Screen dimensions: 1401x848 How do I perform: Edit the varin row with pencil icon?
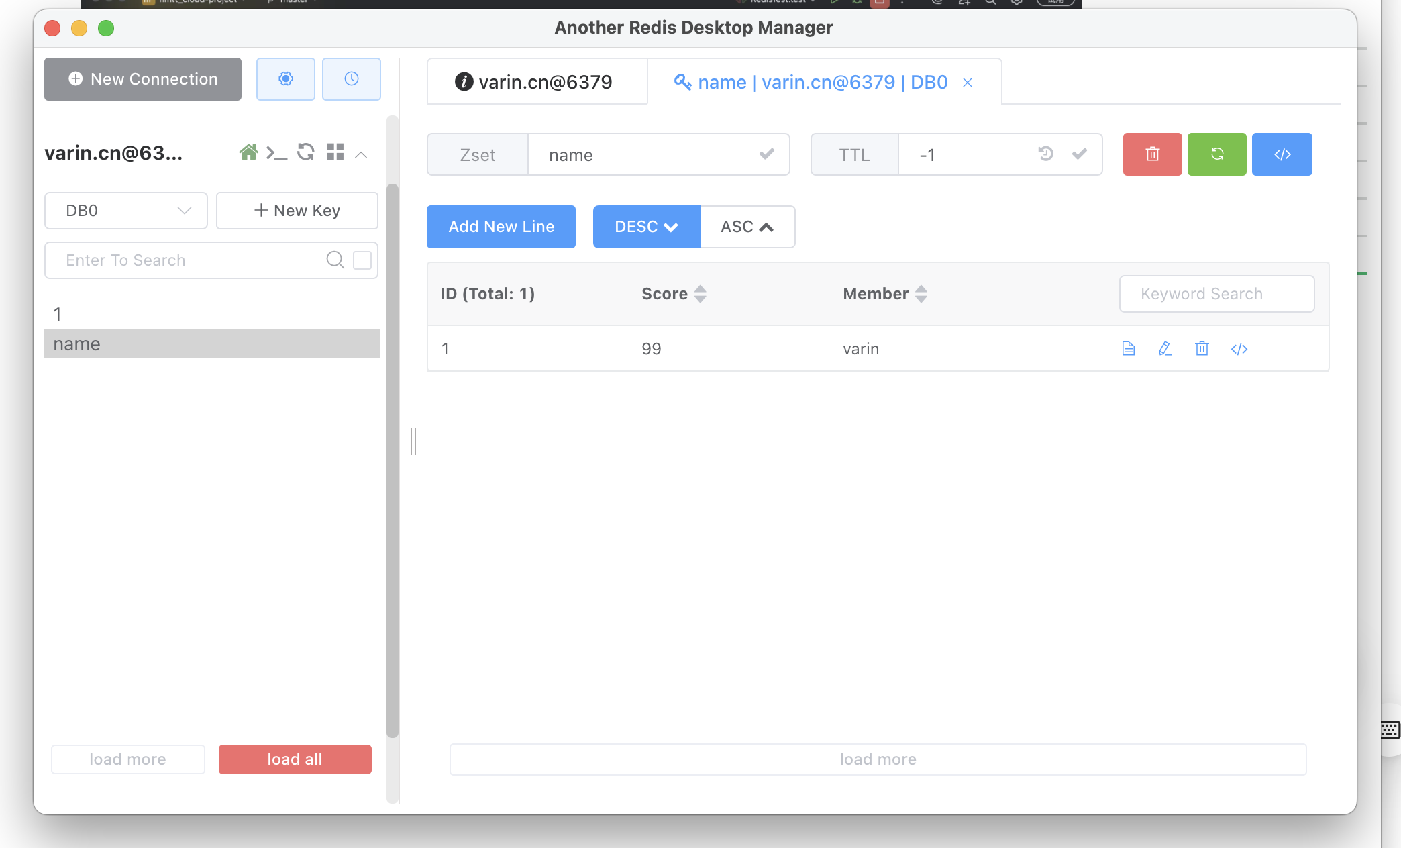1165,348
